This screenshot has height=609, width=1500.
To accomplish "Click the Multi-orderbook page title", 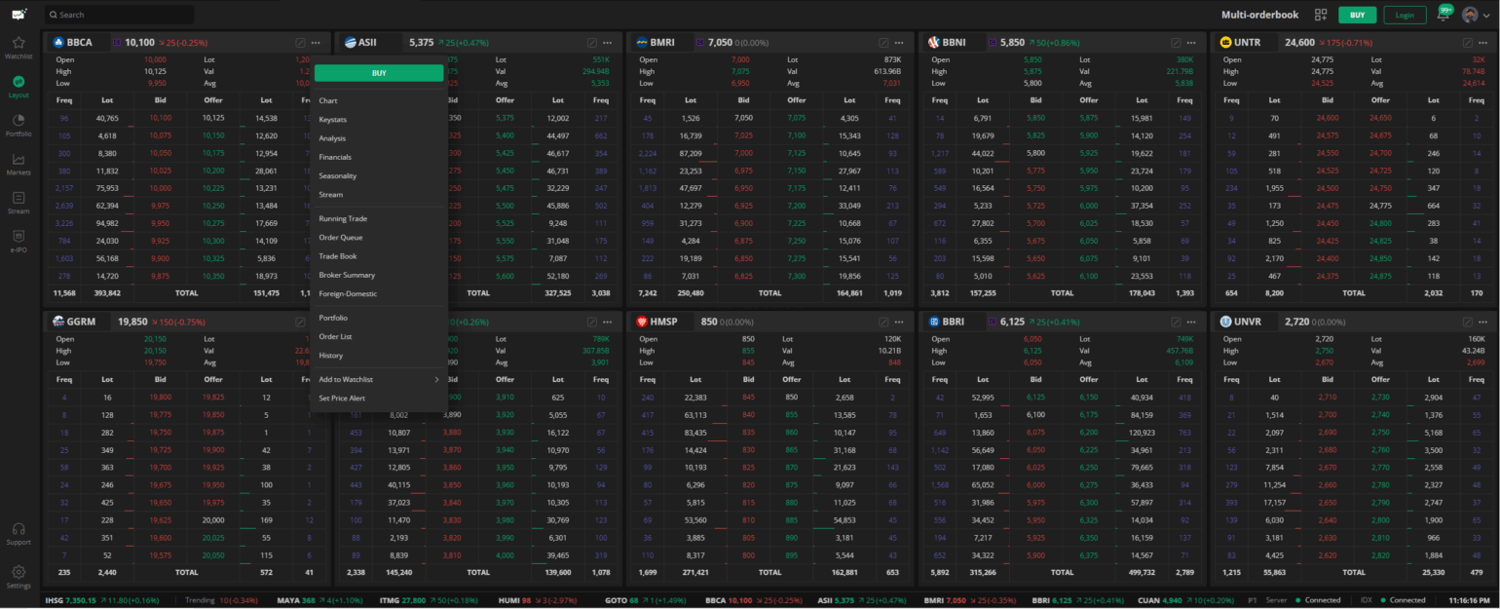I will point(1259,15).
